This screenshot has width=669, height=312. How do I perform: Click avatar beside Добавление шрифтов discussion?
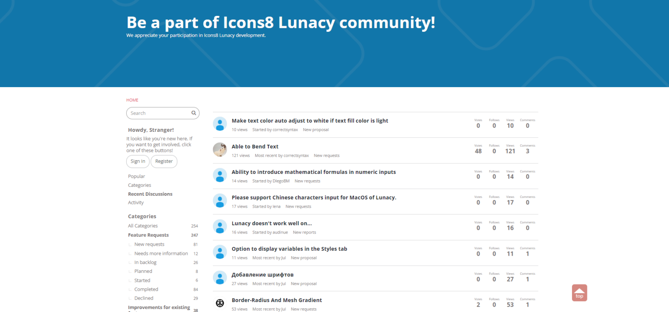coord(220,278)
